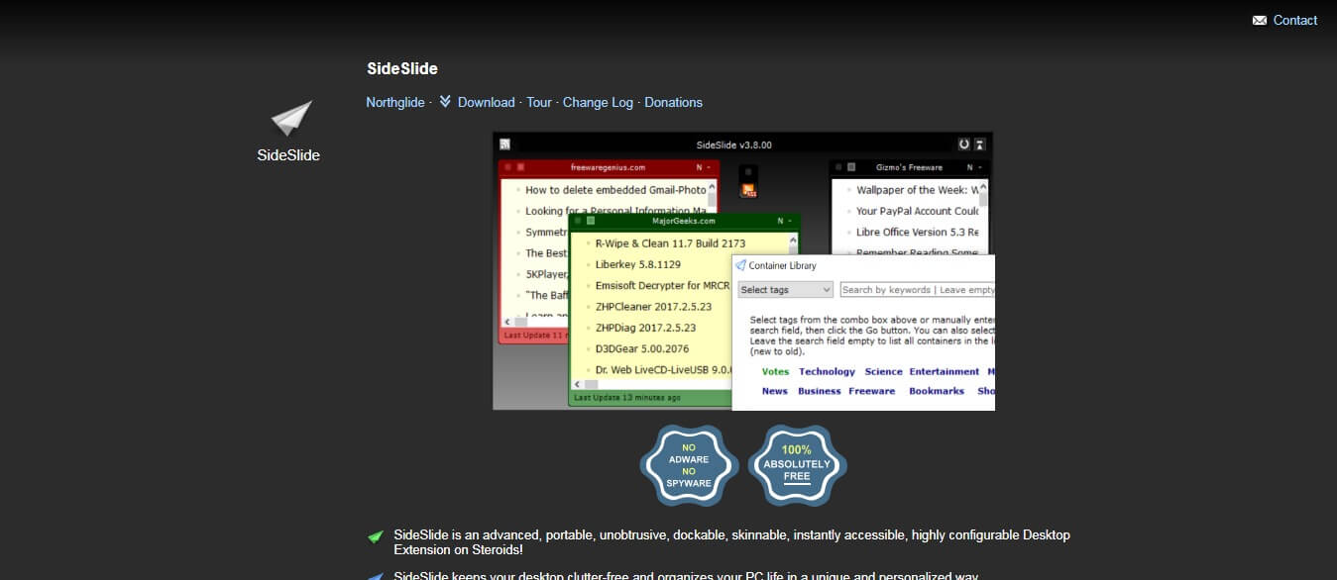1337x580 pixels.
Task: Select the Bookmarks tag
Action: [937, 391]
